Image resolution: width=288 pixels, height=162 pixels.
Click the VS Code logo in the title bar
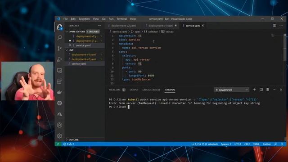[58, 19]
